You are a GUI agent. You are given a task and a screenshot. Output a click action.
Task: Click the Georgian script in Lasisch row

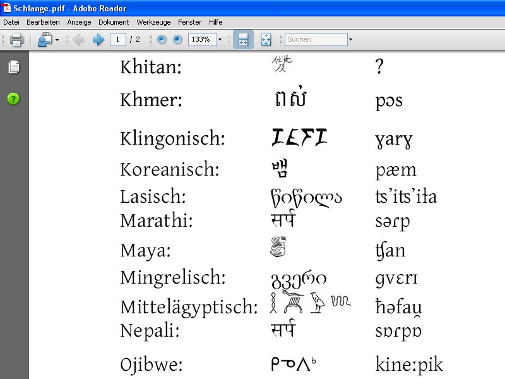coord(306,198)
